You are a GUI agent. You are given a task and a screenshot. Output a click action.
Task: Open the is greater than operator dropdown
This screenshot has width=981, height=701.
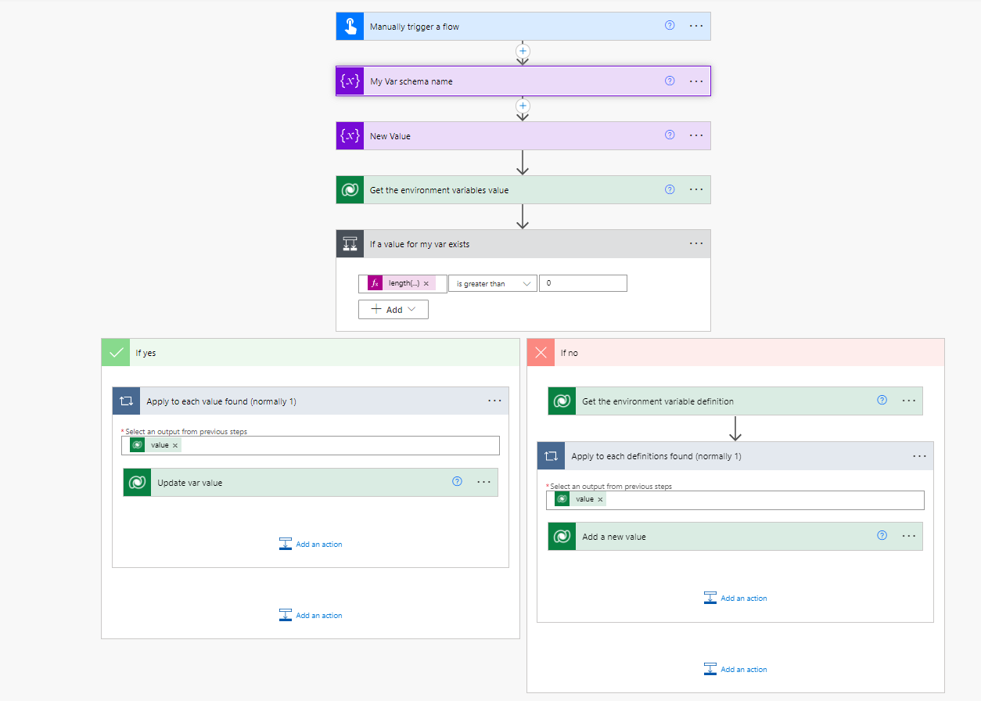click(x=493, y=283)
